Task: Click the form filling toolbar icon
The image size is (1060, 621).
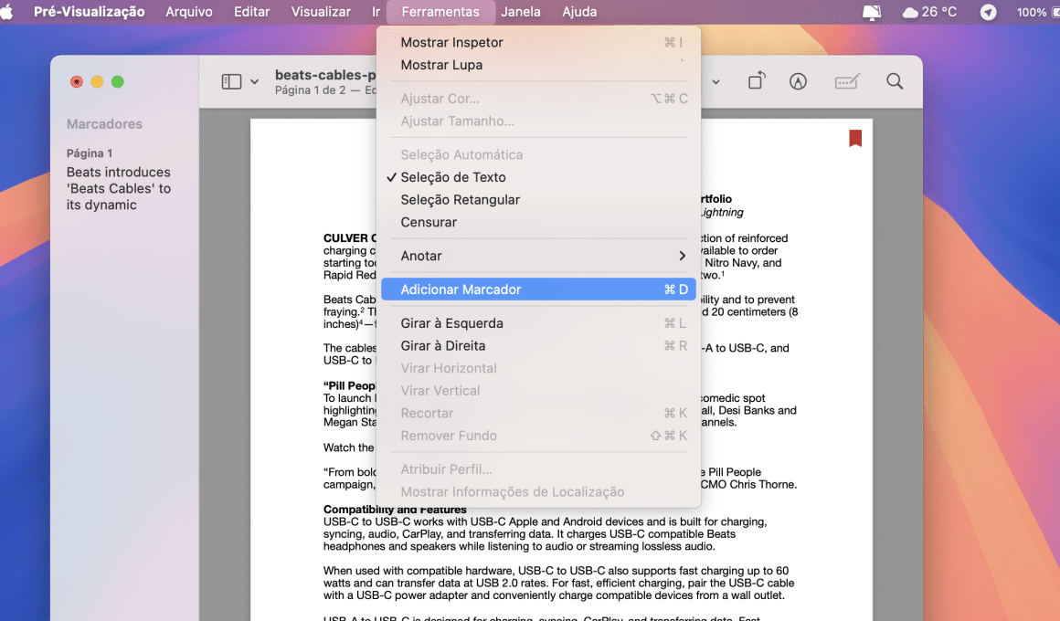Action: (x=846, y=82)
